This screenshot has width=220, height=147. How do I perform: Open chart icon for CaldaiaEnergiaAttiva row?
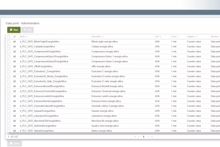(x=15, y=46)
